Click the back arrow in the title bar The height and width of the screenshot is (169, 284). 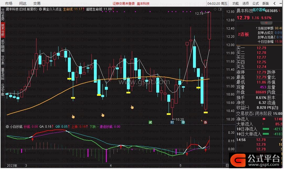pyautogui.click(x=275, y=3)
